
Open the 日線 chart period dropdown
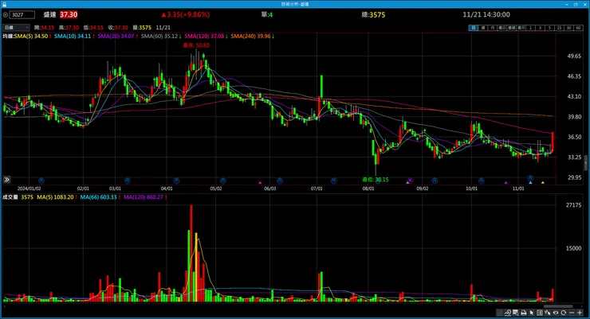click(x=16, y=27)
